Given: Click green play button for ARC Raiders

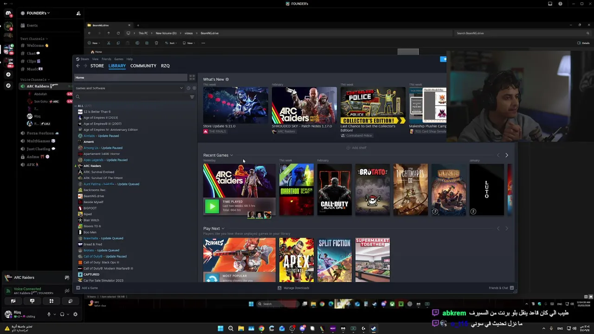Looking at the screenshot, I should point(212,206).
